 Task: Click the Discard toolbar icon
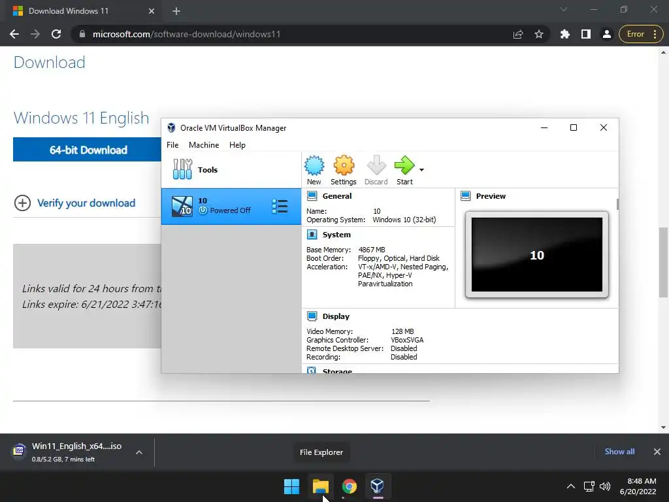click(x=376, y=170)
